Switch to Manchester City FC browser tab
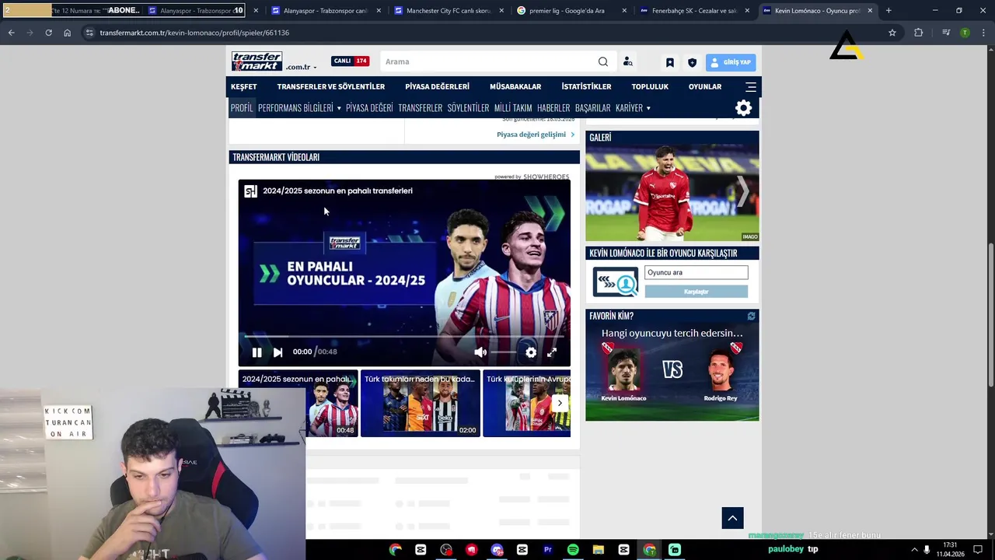The height and width of the screenshot is (560, 995). (x=449, y=11)
